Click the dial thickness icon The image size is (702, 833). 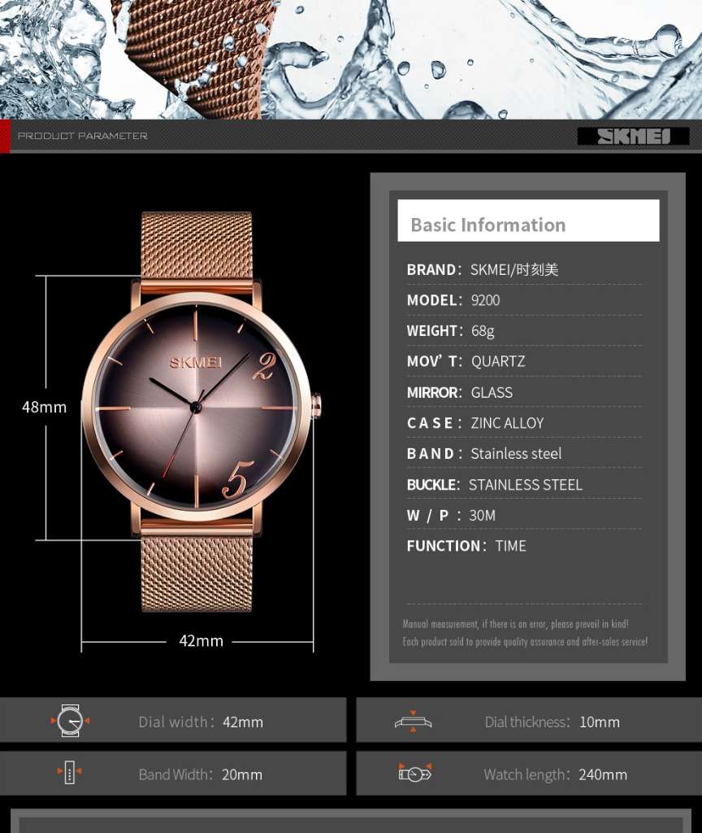tap(413, 722)
